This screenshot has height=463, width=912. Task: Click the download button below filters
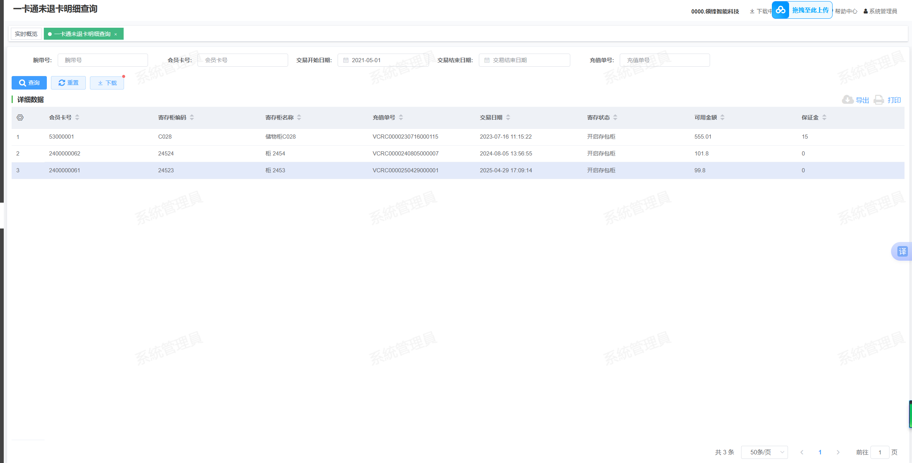click(x=107, y=83)
